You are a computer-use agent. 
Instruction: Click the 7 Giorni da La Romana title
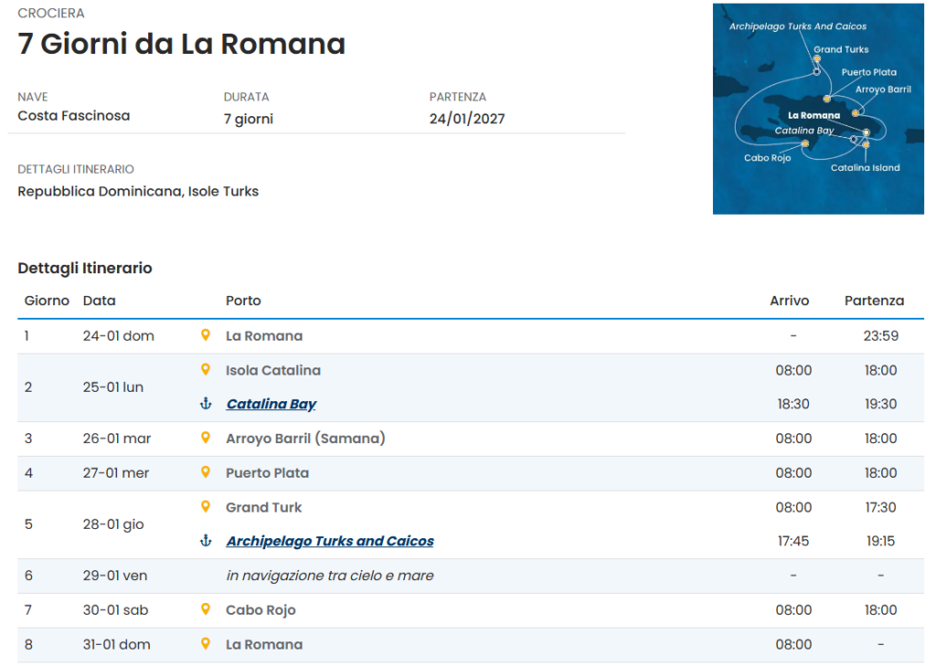point(182,44)
